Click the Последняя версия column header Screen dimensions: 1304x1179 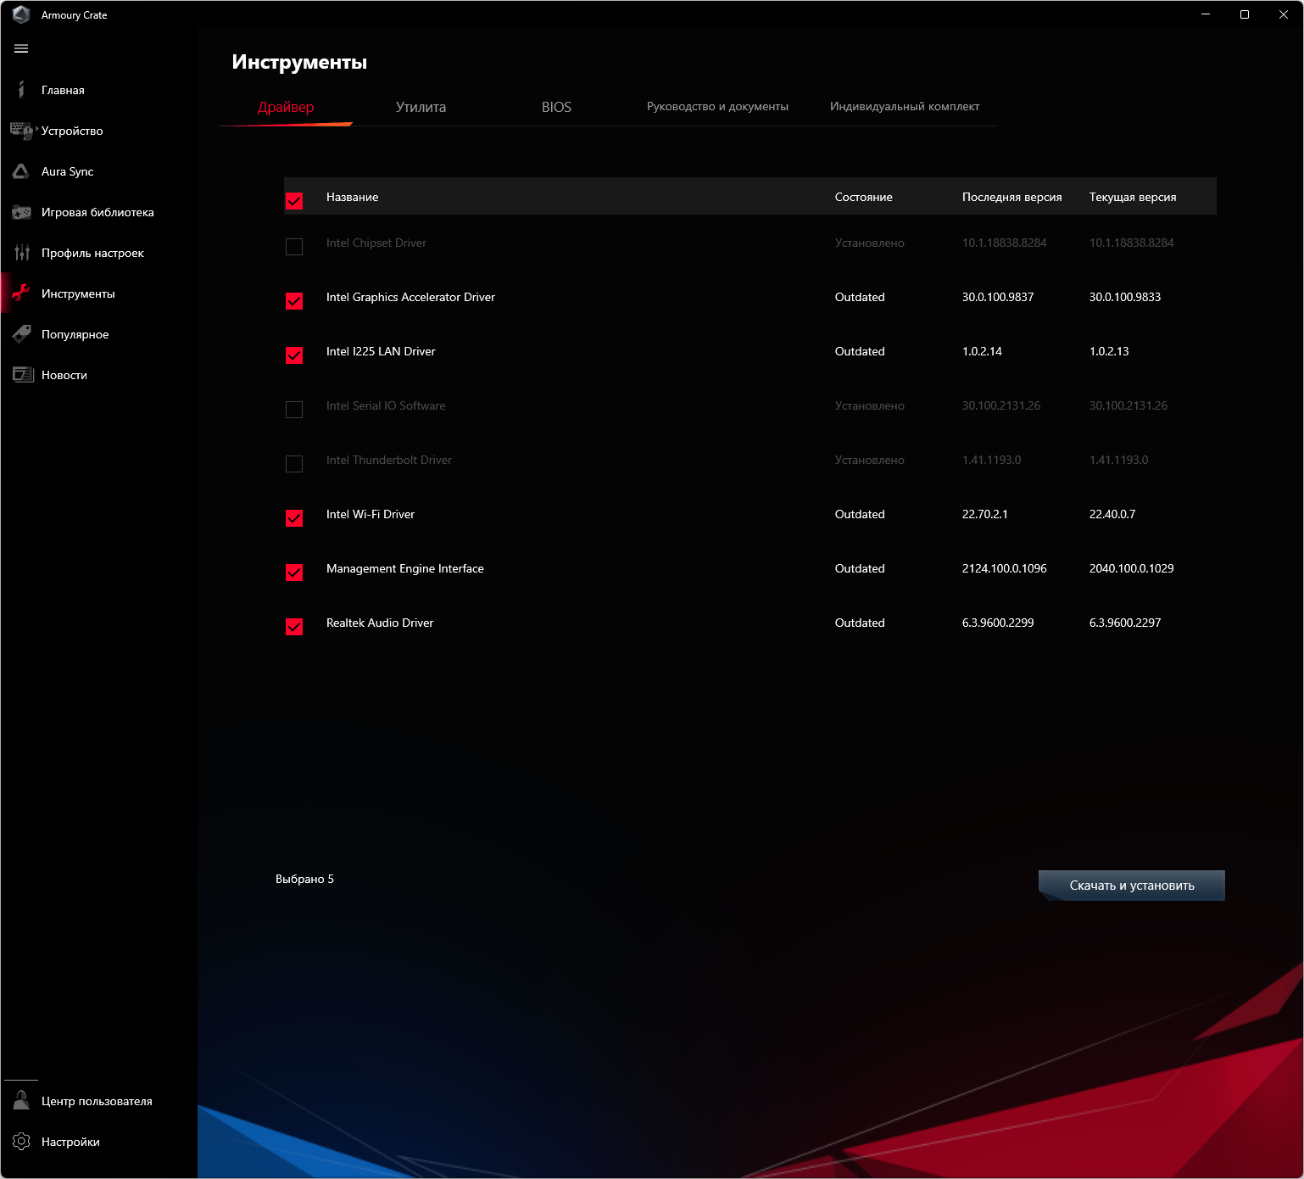point(1012,197)
